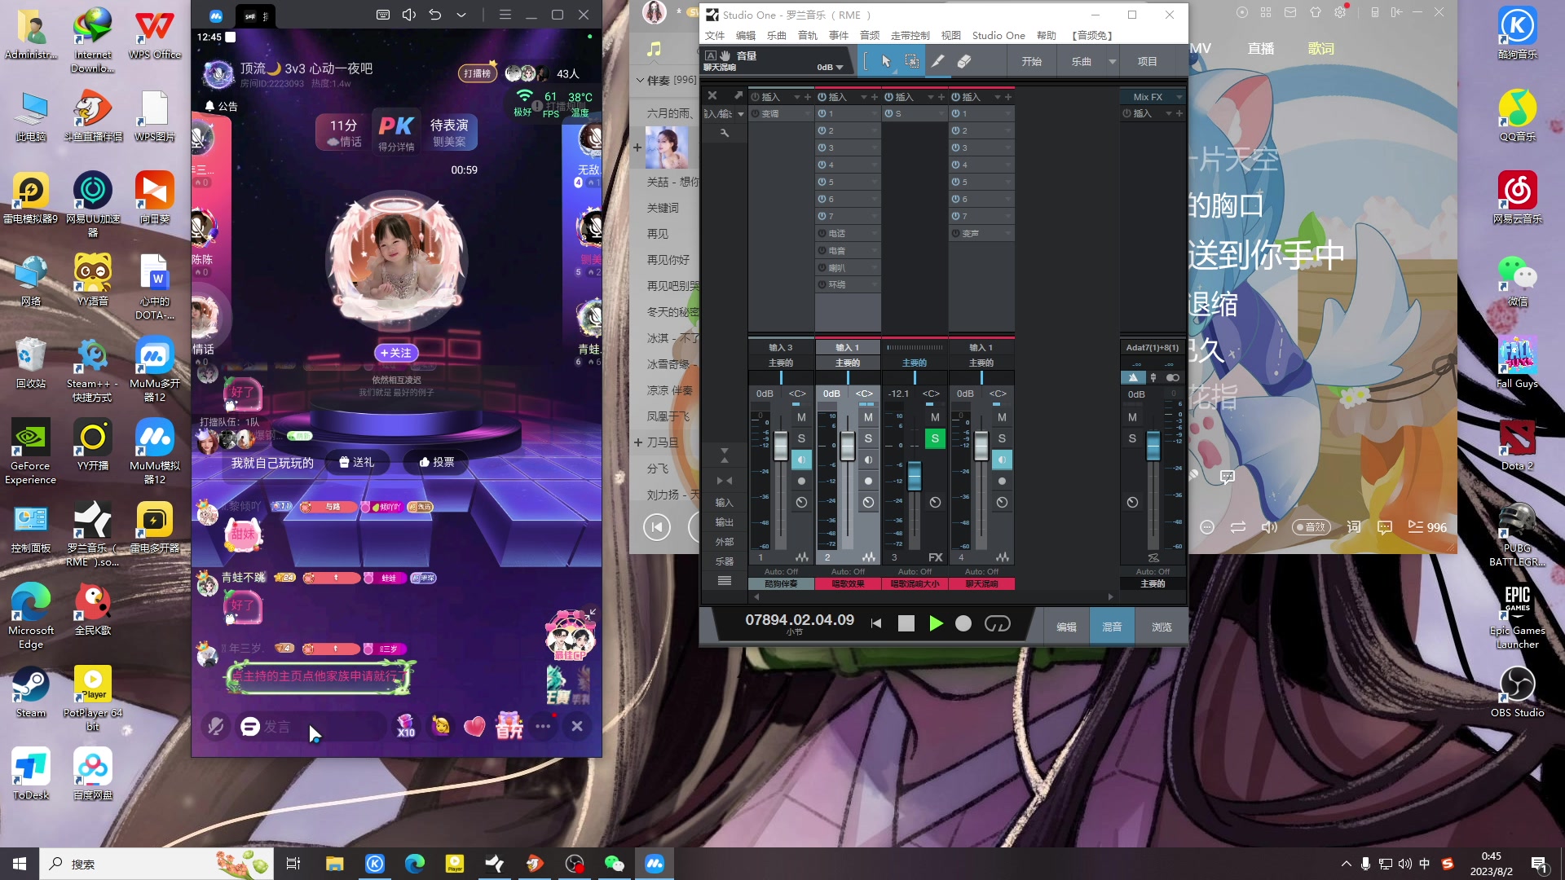This screenshot has width=1565, height=880.
Task: Click the wrench settings icon in mixer
Action: (x=724, y=133)
